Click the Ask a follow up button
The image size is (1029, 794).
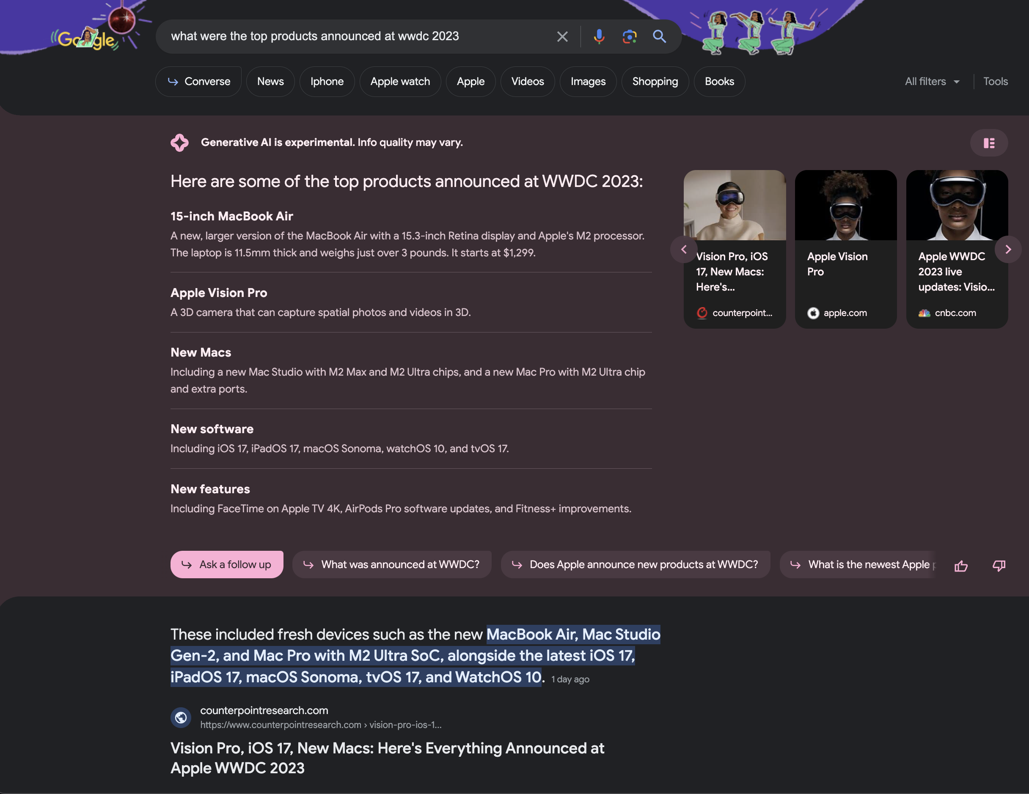tap(226, 565)
